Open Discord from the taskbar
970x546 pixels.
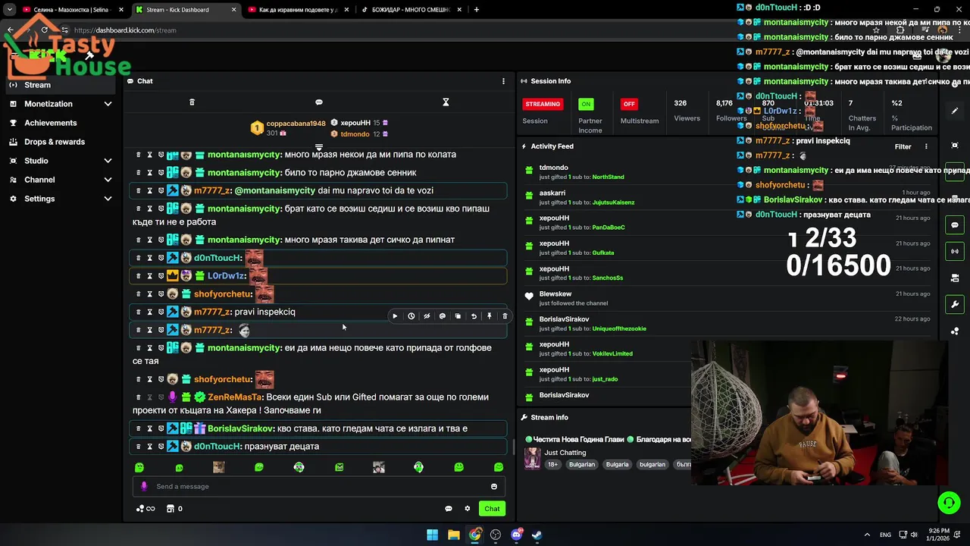pos(516,535)
